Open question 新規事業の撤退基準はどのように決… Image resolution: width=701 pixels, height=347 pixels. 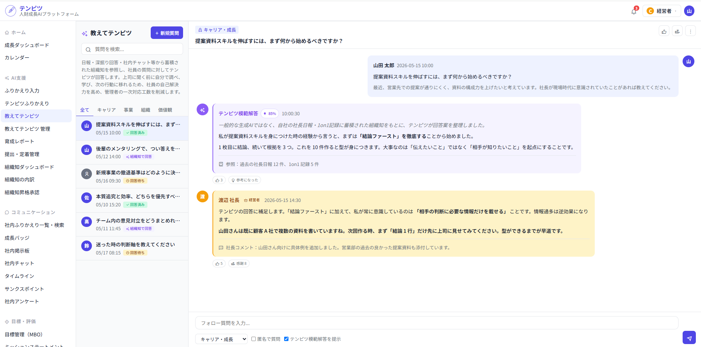click(132, 176)
